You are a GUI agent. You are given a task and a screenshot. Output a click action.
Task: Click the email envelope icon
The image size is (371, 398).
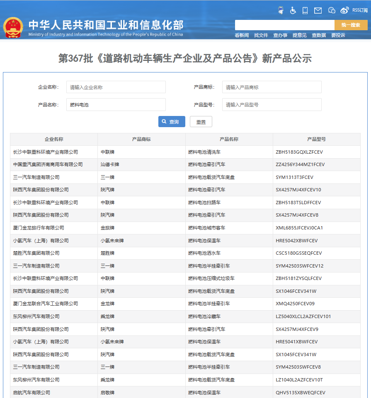[318, 10]
